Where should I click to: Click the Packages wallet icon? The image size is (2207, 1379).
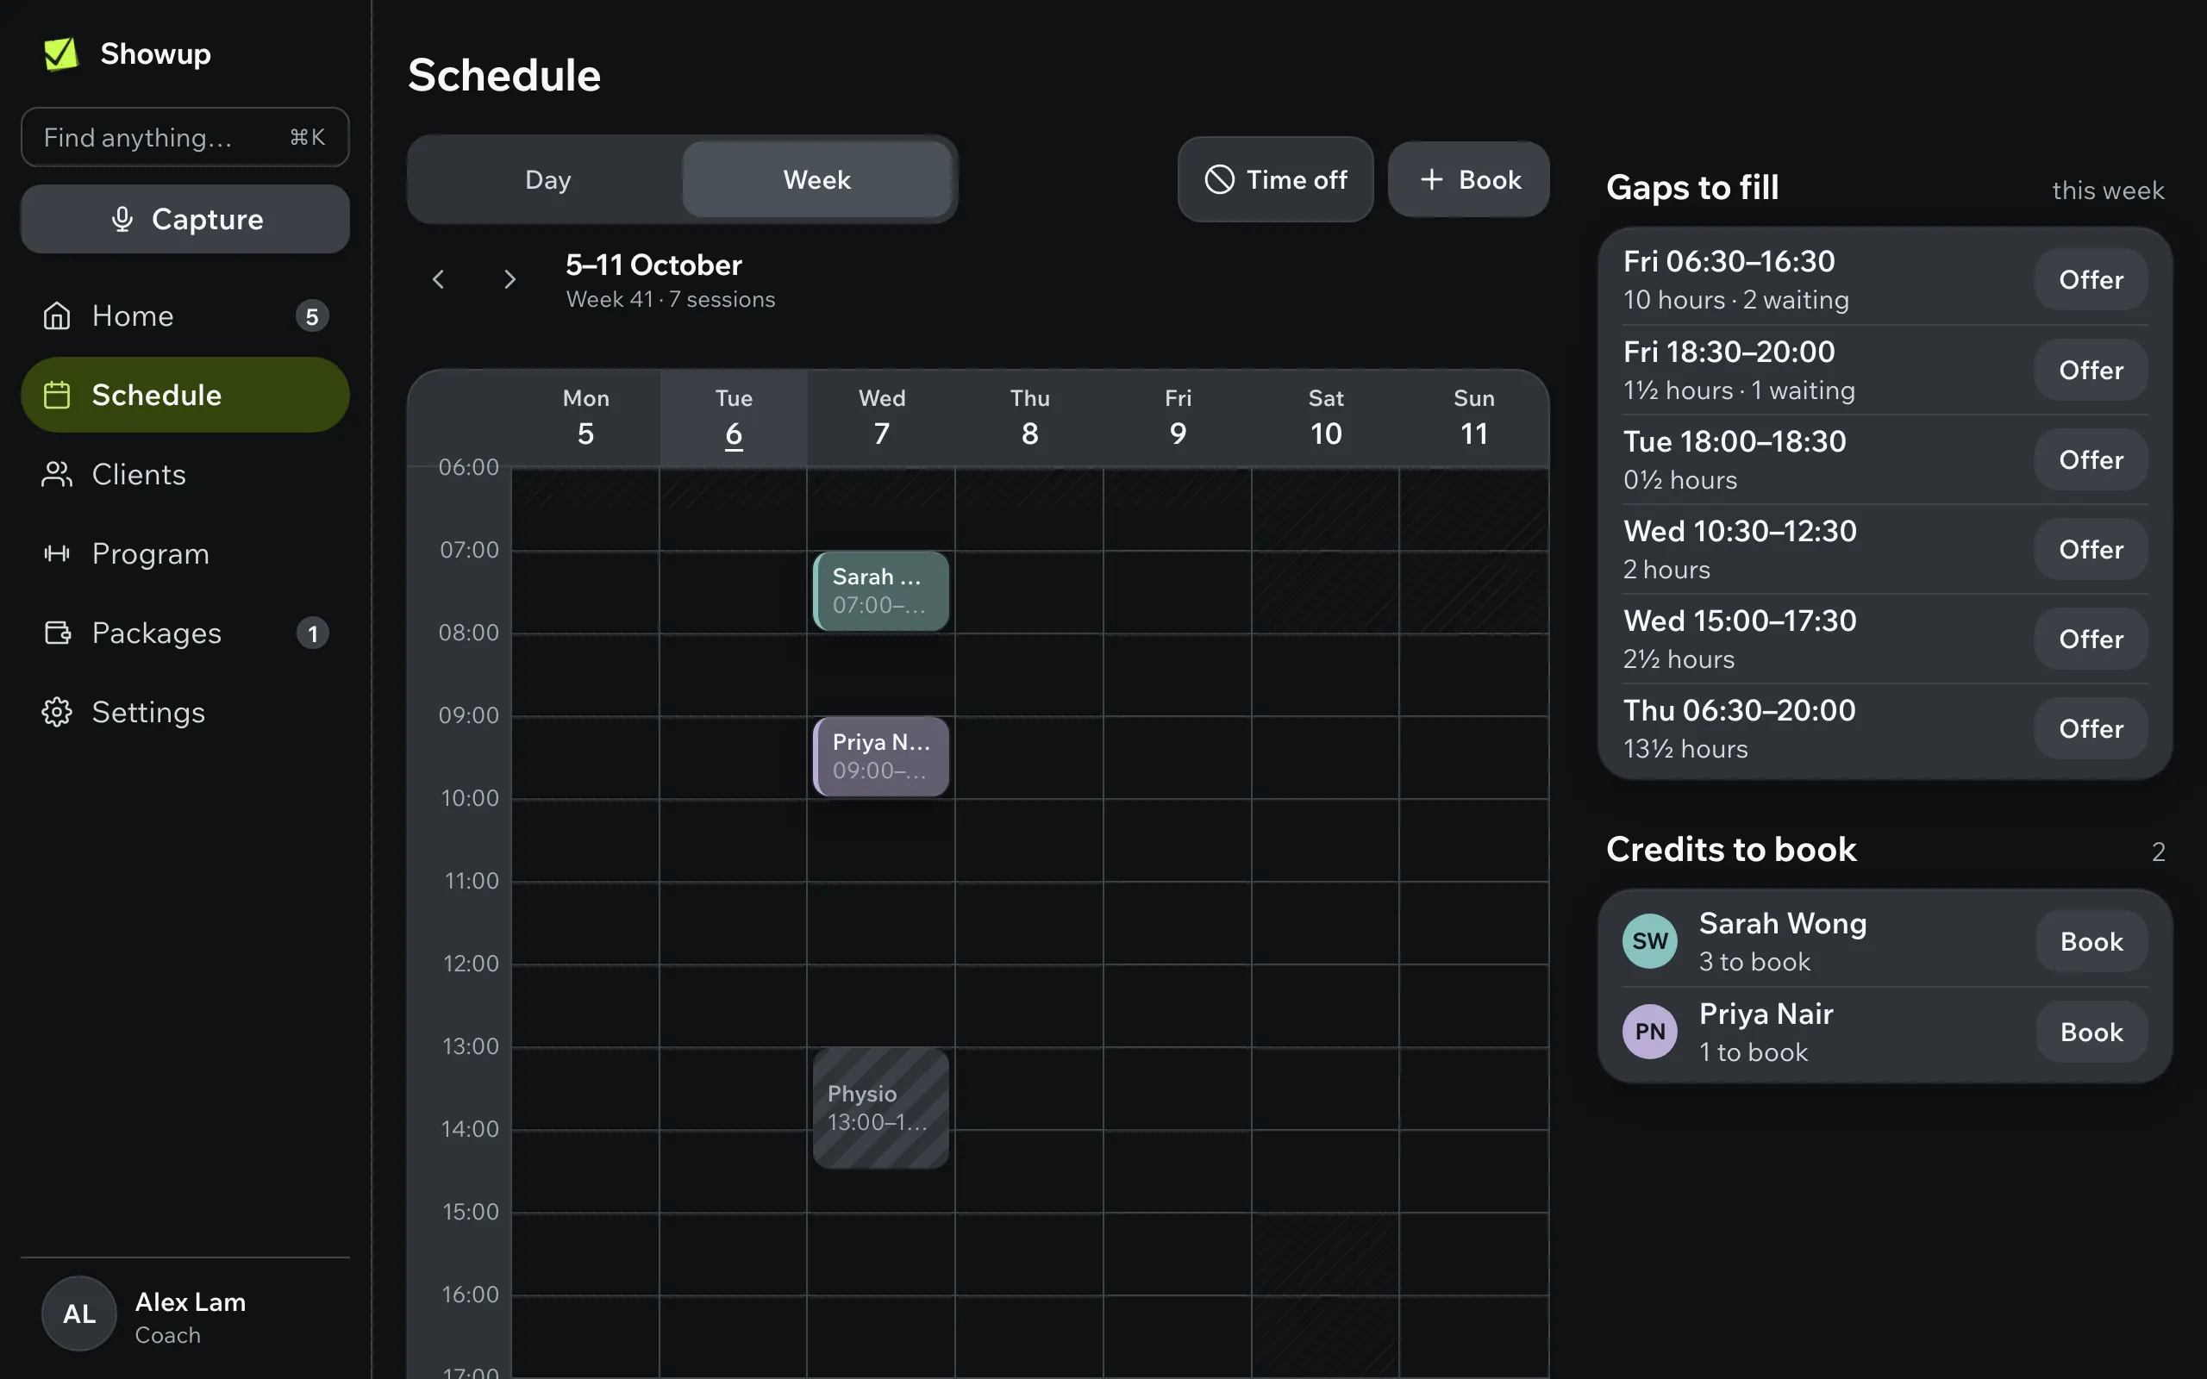click(x=57, y=633)
